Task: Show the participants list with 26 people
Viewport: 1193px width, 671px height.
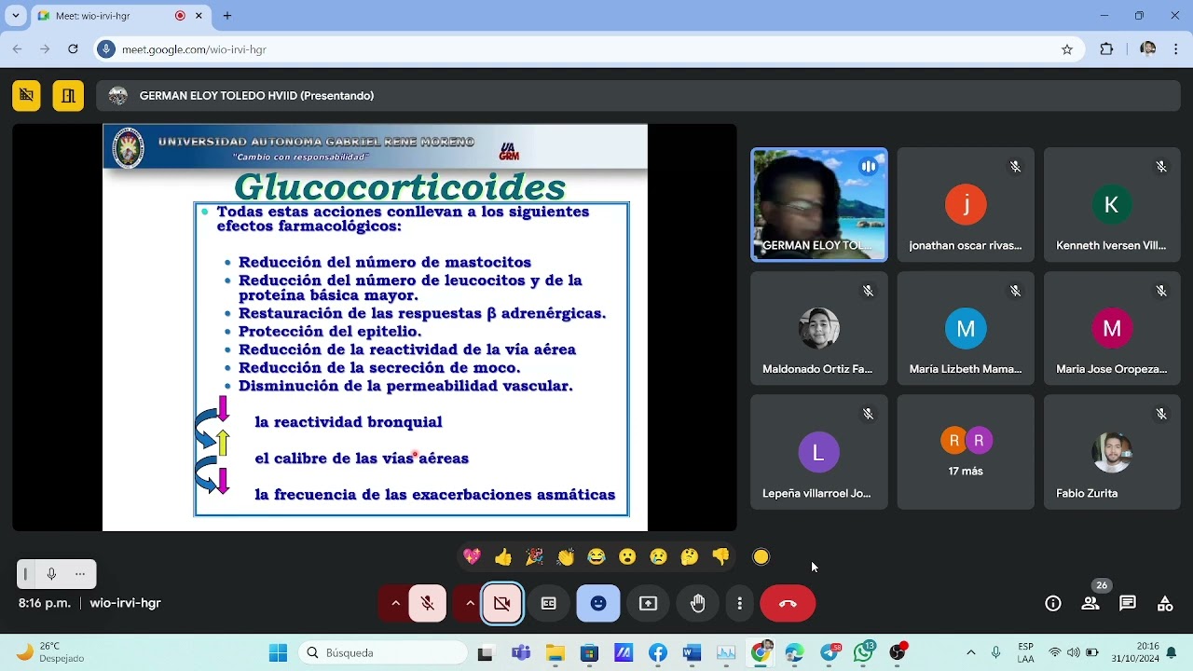Action: tap(1090, 603)
